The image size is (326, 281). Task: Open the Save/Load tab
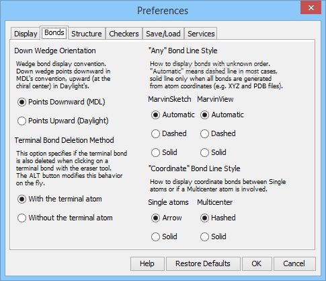pos(163,34)
